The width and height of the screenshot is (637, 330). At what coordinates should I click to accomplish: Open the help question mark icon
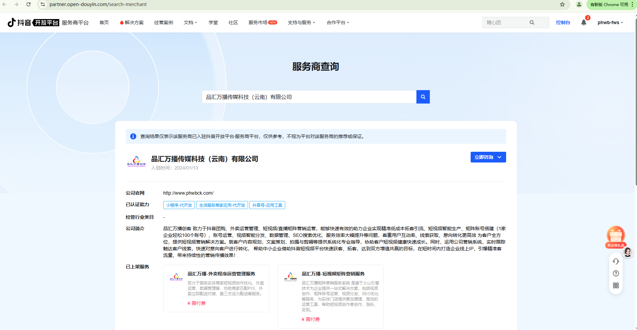point(616,273)
